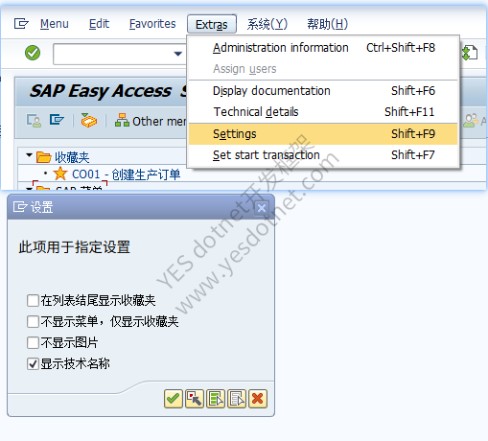This screenshot has height=441, width=488.
Task: Enable 不显示菜单，仅显示收藏夹 checkbox
Action: click(33, 322)
